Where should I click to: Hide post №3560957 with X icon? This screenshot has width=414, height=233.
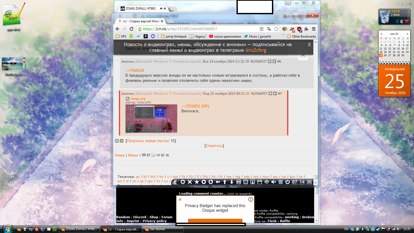(x=270, y=93)
